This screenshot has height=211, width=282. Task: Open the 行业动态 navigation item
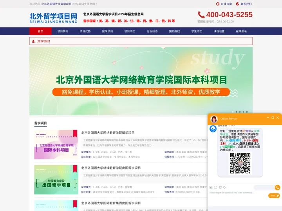152,31
